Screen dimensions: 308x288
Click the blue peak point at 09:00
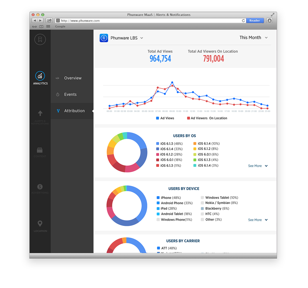(x=172, y=82)
